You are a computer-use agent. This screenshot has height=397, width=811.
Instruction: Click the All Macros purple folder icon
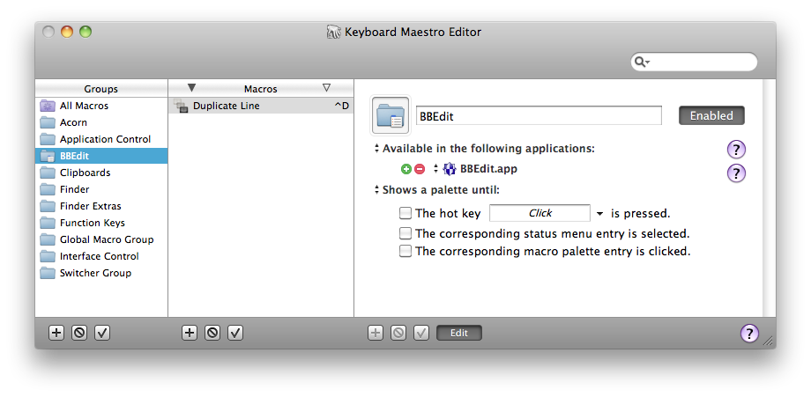[x=48, y=106]
